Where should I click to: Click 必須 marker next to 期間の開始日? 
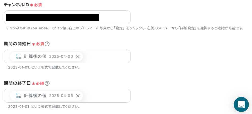(x=40, y=44)
